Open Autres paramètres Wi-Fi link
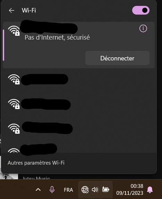This screenshot has height=199, width=162. click(x=36, y=163)
